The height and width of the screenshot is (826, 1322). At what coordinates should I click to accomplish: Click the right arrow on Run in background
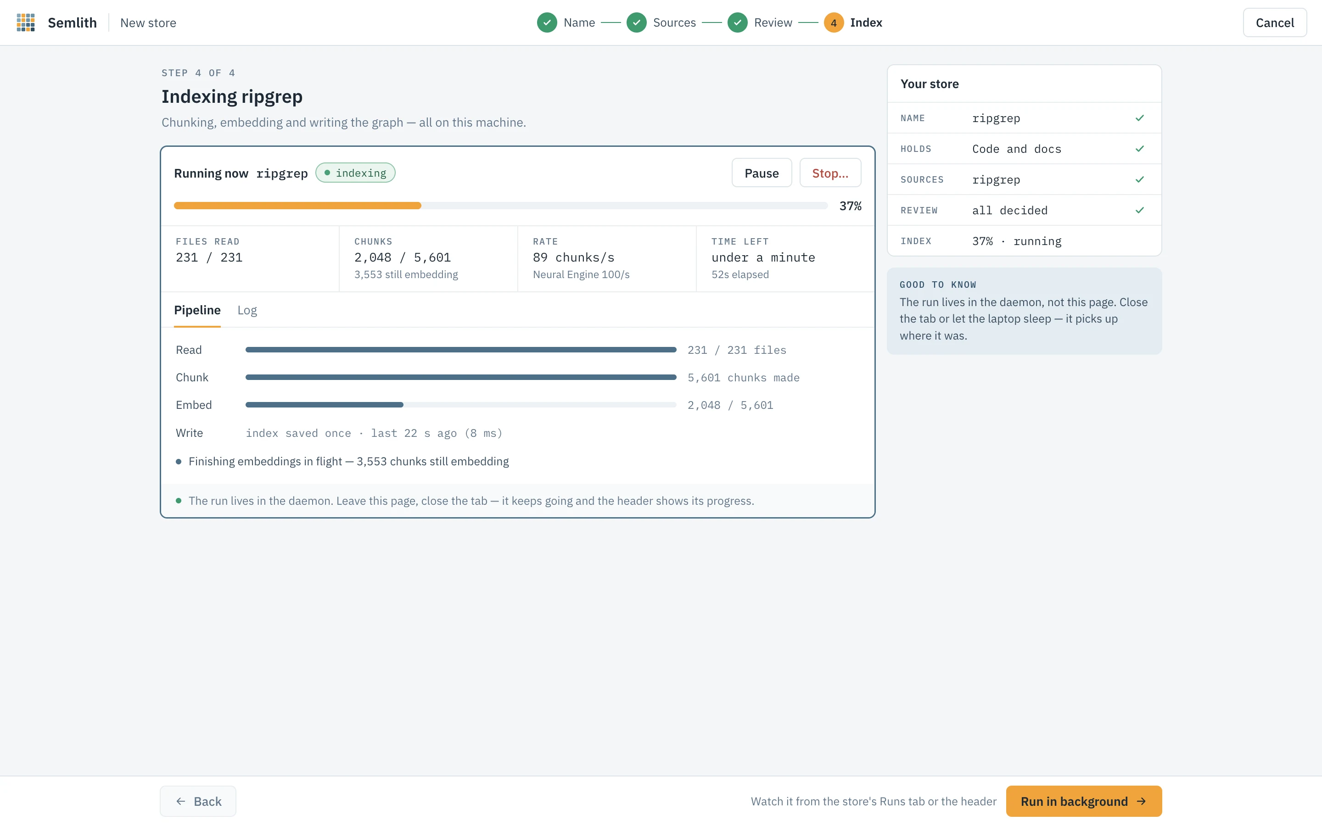pos(1141,801)
